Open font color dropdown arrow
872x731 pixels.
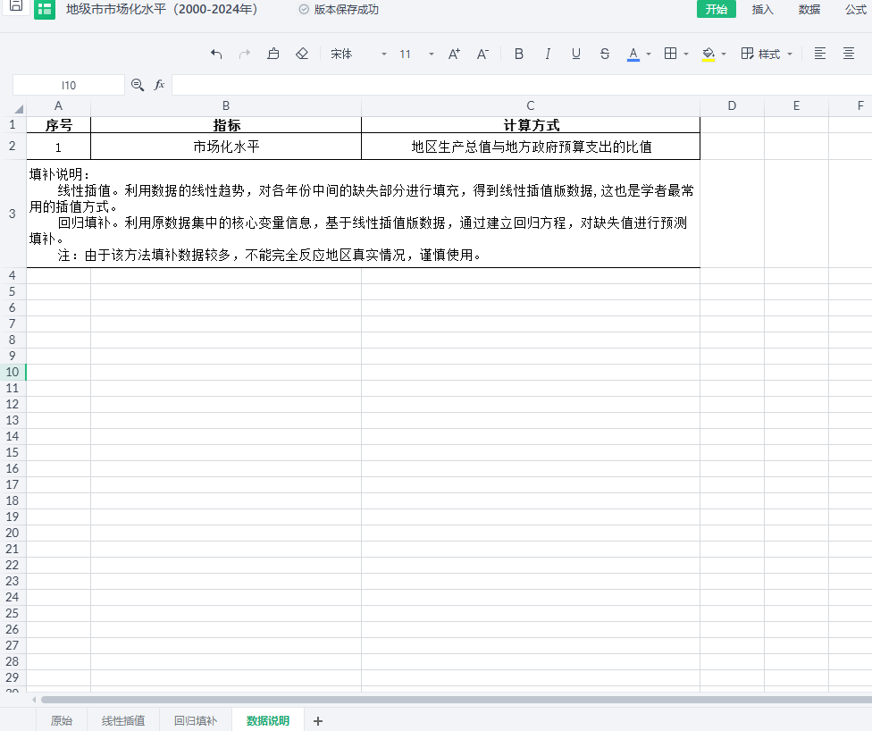tap(649, 55)
